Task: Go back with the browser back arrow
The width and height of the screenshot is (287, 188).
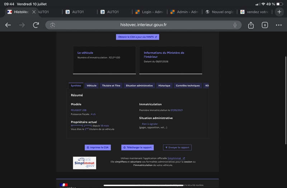Action: click(8, 25)
